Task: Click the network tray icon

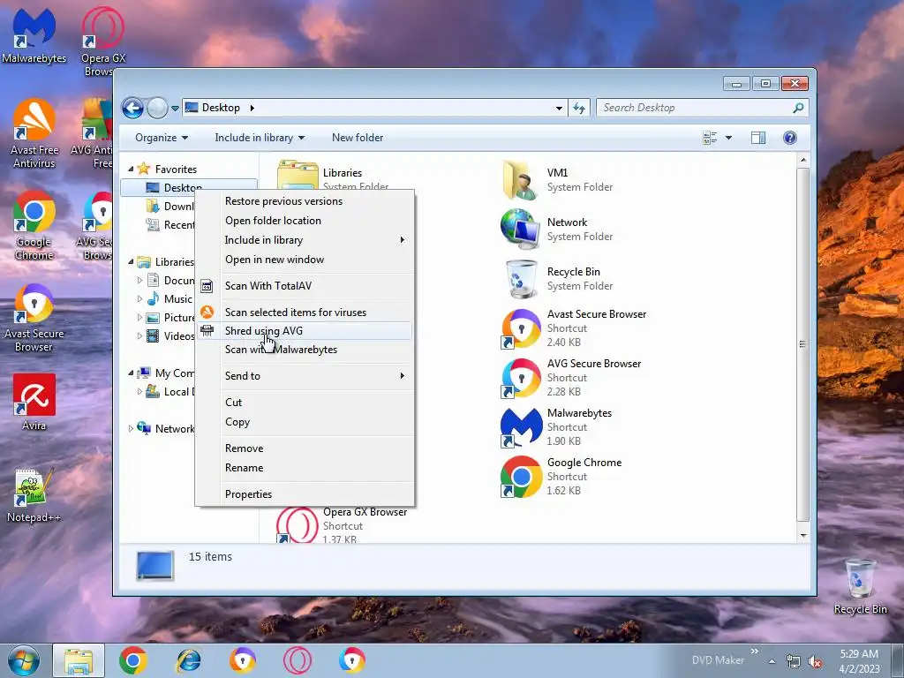Action: click(794, 661)
